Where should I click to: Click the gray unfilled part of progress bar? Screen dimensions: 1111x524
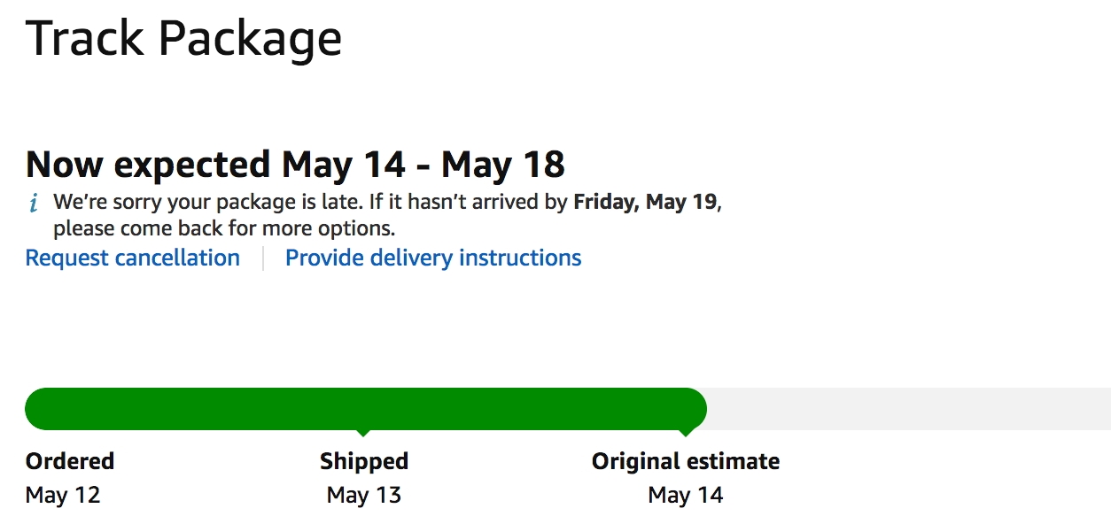coord(909,409)
